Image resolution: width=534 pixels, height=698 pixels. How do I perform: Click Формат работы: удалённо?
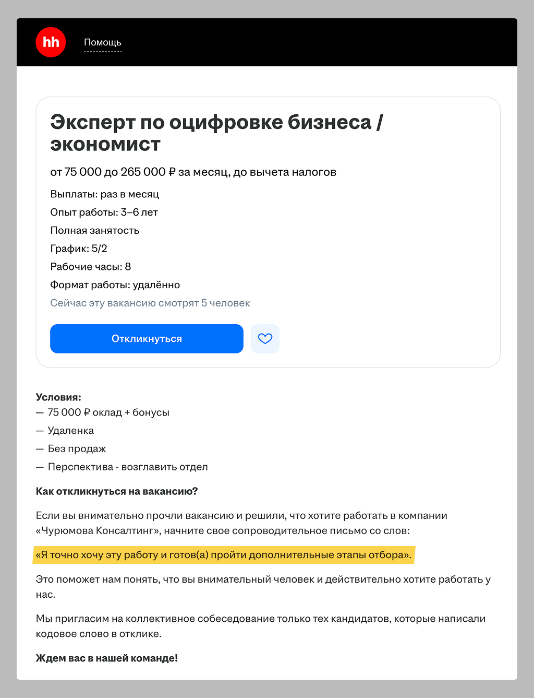[115, 285]
